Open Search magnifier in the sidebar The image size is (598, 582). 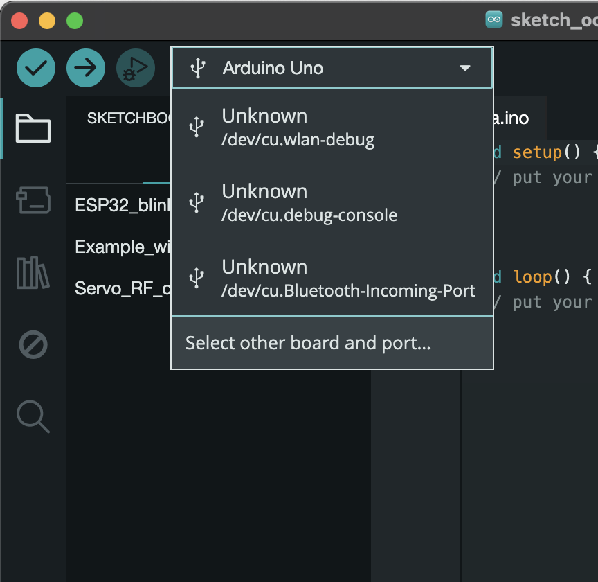[33, 416]
